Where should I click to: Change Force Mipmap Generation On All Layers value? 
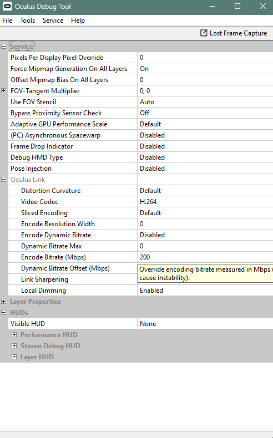(205, 69)
